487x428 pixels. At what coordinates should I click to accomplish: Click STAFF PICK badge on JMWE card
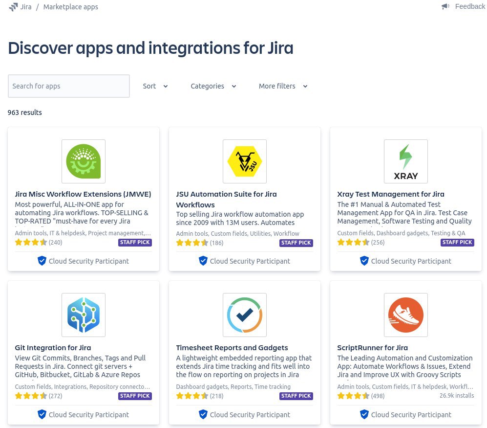(x=135, y=242)
